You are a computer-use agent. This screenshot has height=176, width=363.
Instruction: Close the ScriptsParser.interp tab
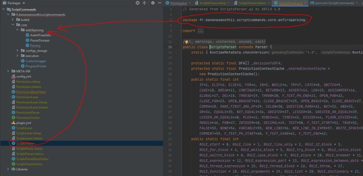(229, 3)
